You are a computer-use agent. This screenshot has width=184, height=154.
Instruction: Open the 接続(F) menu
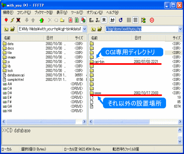[x=8, y=12]
